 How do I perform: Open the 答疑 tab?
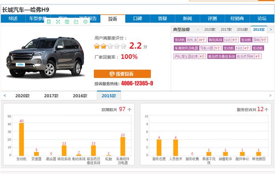pyautogui.click(x=163, y=19)
